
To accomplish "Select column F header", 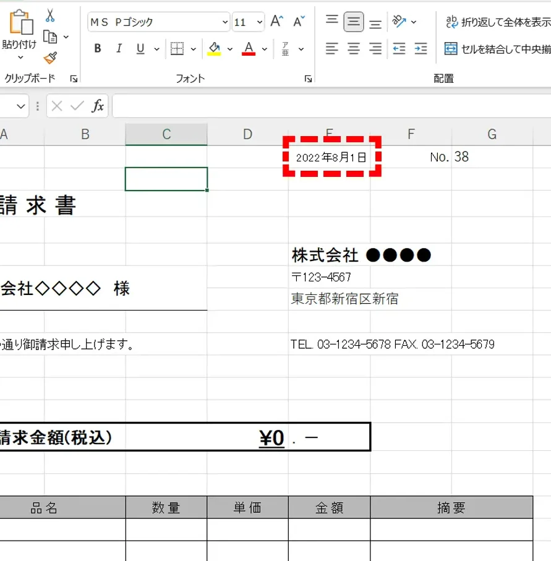I will 411,134.
